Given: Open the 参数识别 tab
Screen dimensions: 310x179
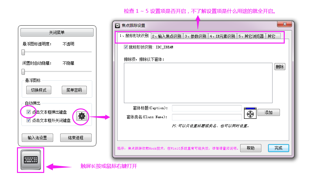Looking at the screenshot, I should pos(196,36).
